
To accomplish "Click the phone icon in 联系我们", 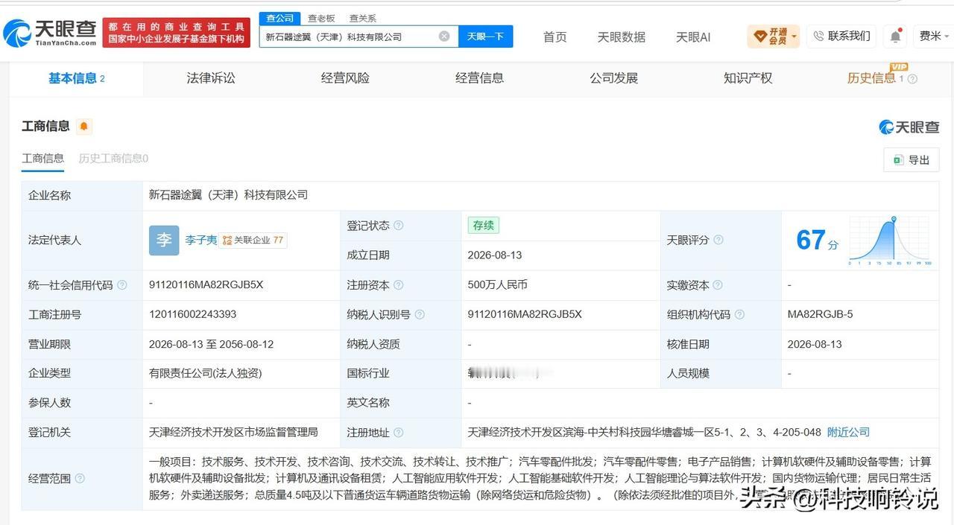I will pyautogui.click(x=818, y=36).
